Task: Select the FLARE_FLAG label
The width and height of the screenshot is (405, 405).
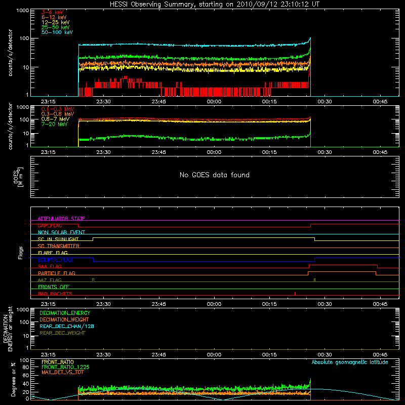Action: coord(53,253)
